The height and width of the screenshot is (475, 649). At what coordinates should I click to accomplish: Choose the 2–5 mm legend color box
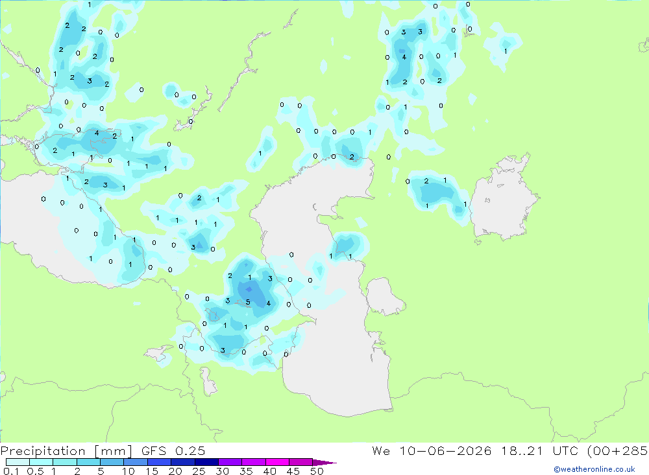[88, 462]
